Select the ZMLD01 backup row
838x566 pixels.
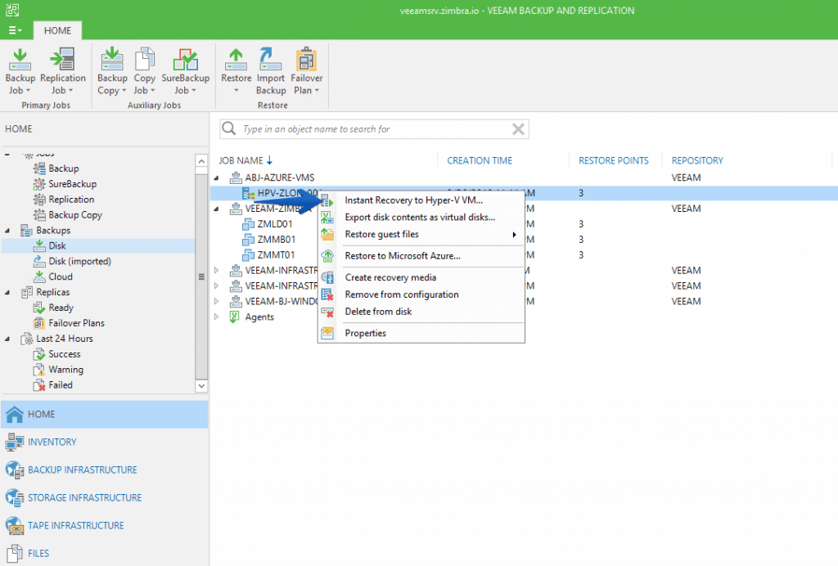(x=275, y=224)
